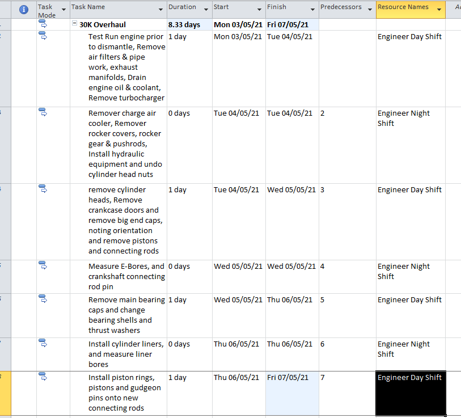Image resolution: width=461 pixels, height=418 pixels.
Task: Click task mode icon for Test Run engine task
Action: pos(43,36)
